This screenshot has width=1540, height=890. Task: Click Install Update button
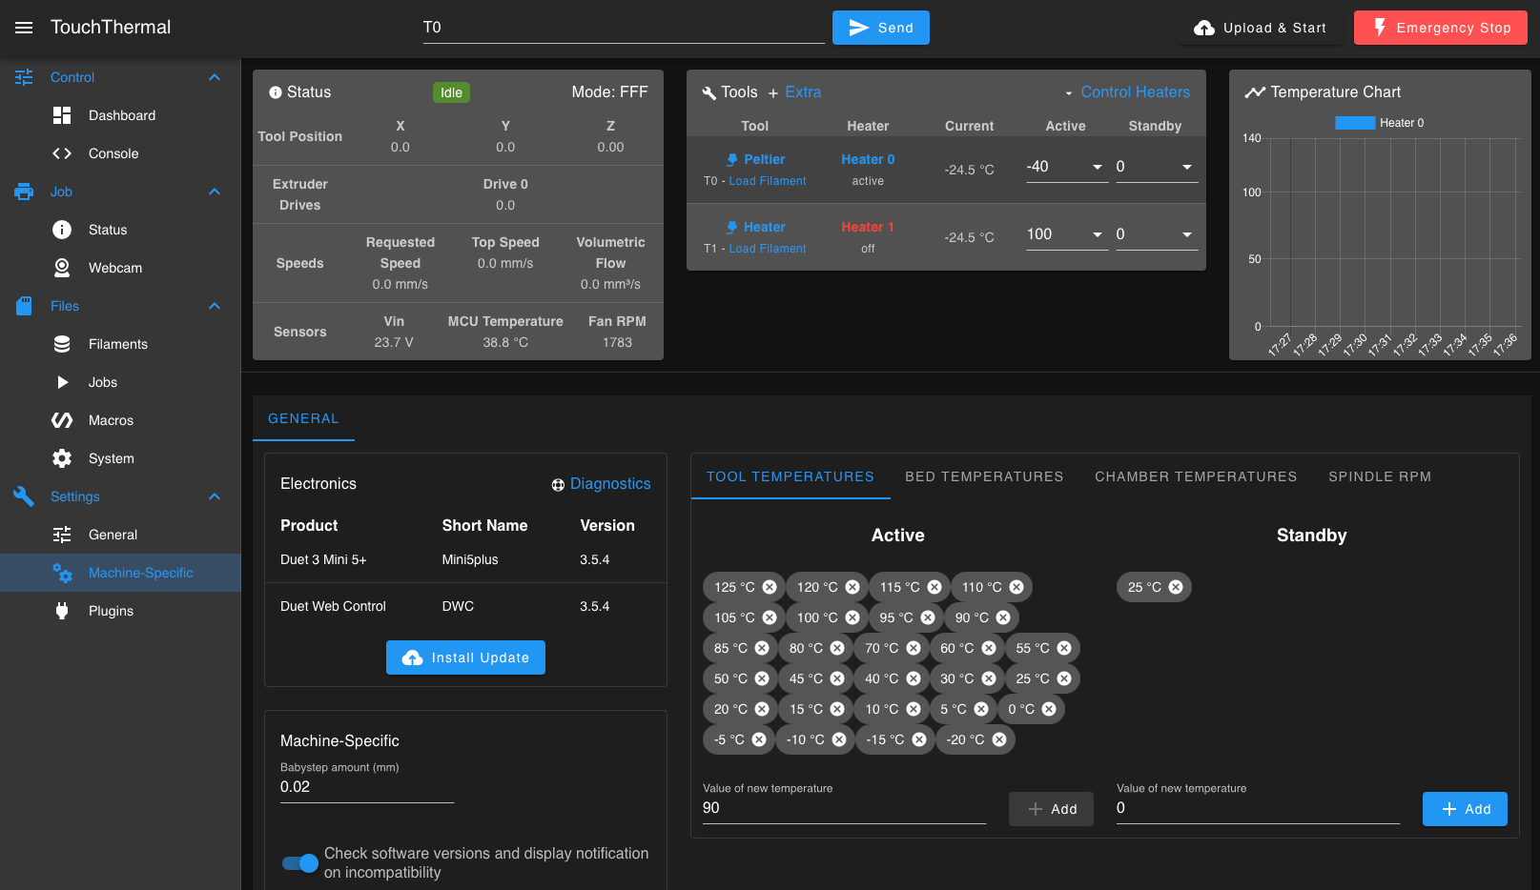point(465,657)
